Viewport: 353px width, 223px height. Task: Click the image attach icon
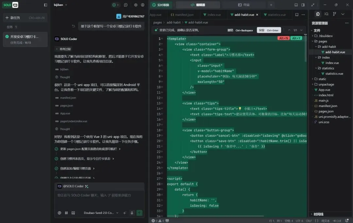(x=73, y=213)
